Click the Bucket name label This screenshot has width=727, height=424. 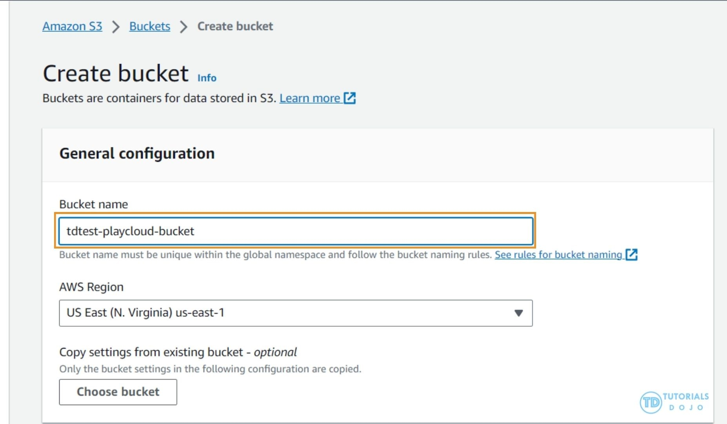click(93, 204)
